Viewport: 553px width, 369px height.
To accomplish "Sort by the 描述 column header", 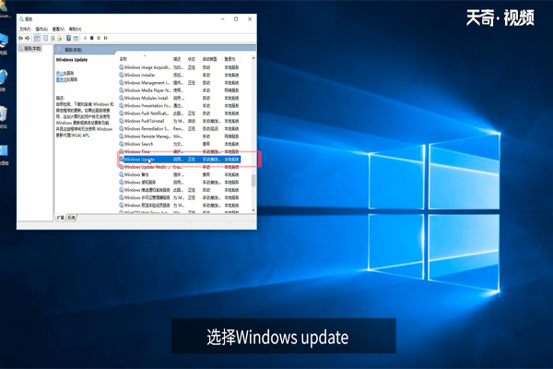I will tap(179, 59).
